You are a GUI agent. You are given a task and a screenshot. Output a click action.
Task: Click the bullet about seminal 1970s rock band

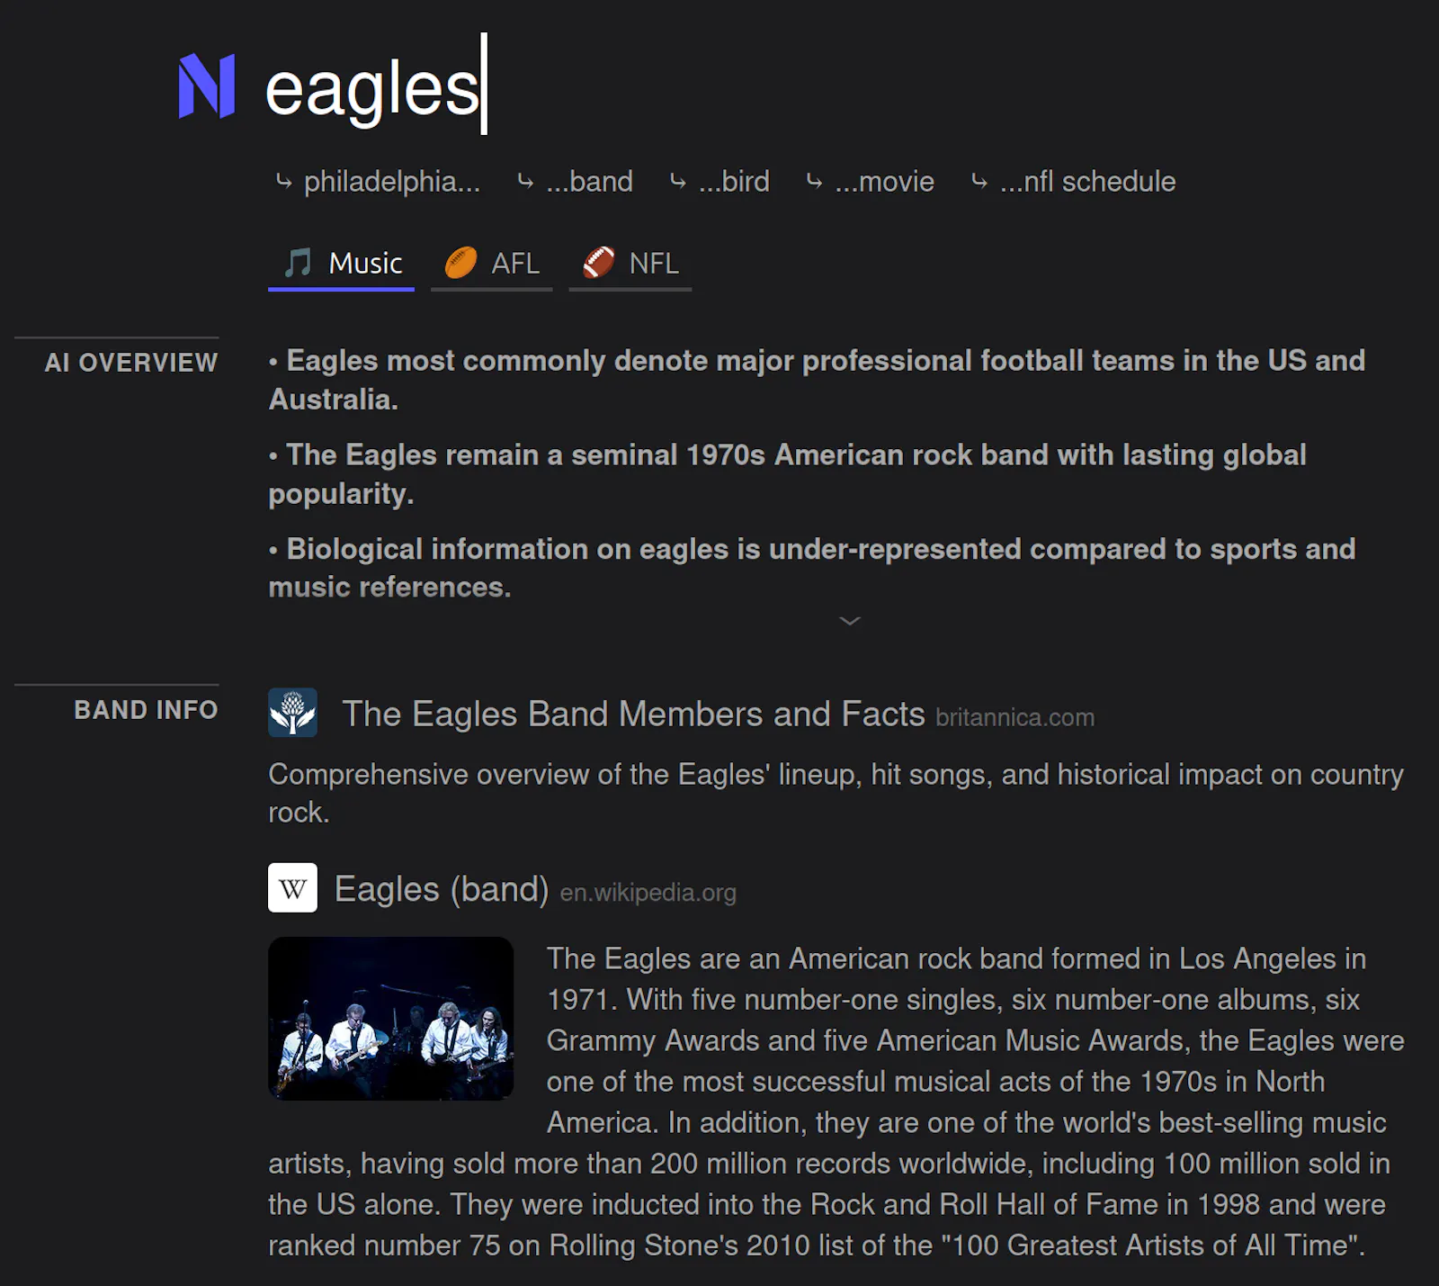[x=788, y=474]
